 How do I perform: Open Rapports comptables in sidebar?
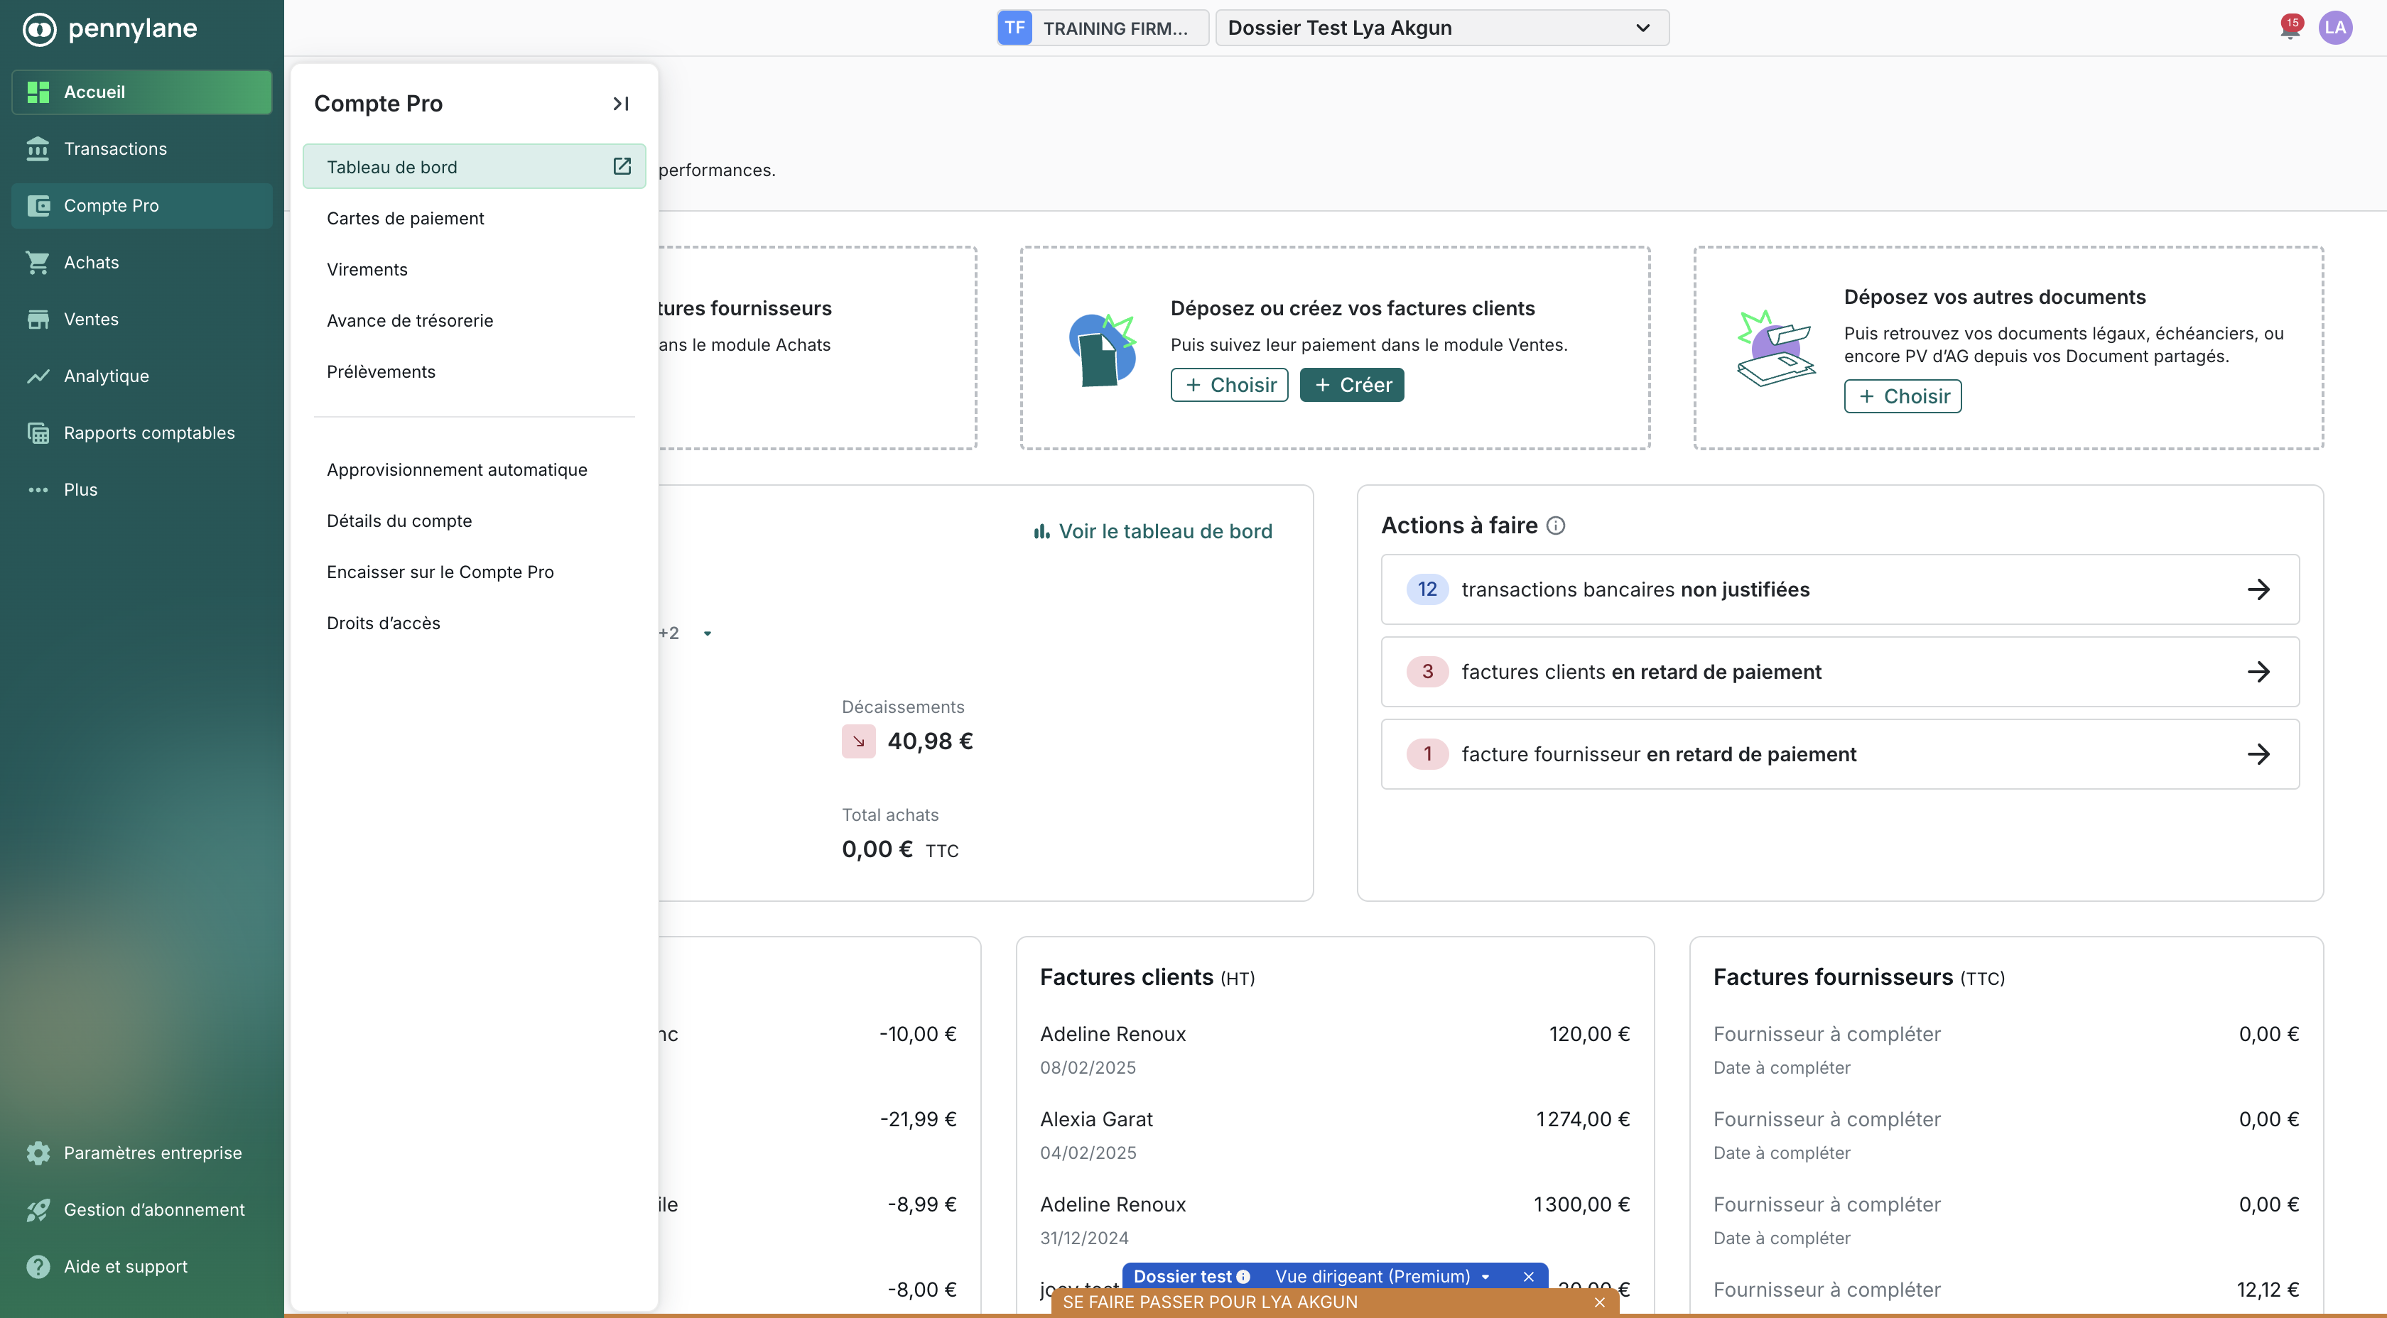pyautogui.click(x=142, y=432)
